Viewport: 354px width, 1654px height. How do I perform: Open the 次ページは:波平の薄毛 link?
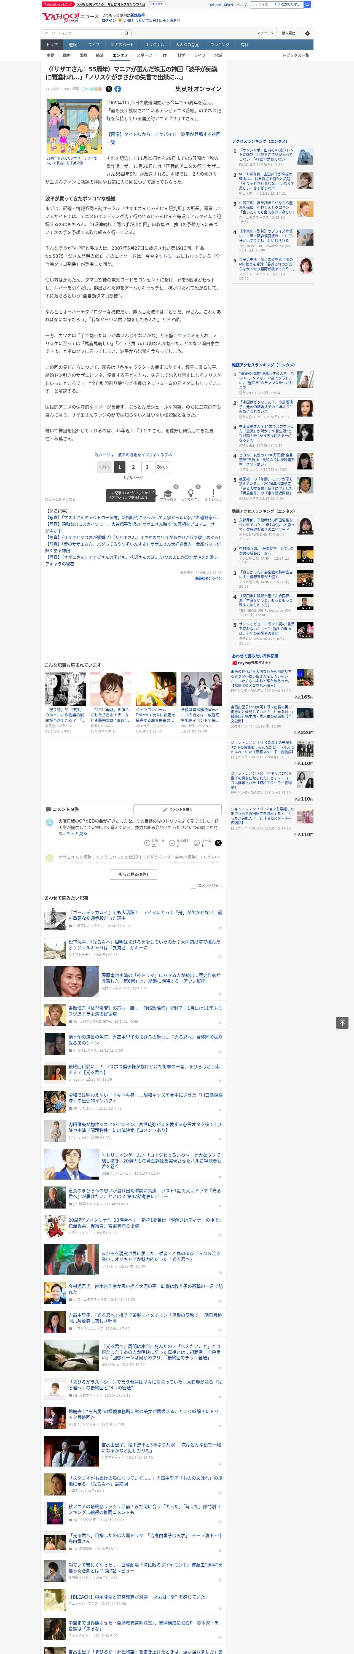134,455
